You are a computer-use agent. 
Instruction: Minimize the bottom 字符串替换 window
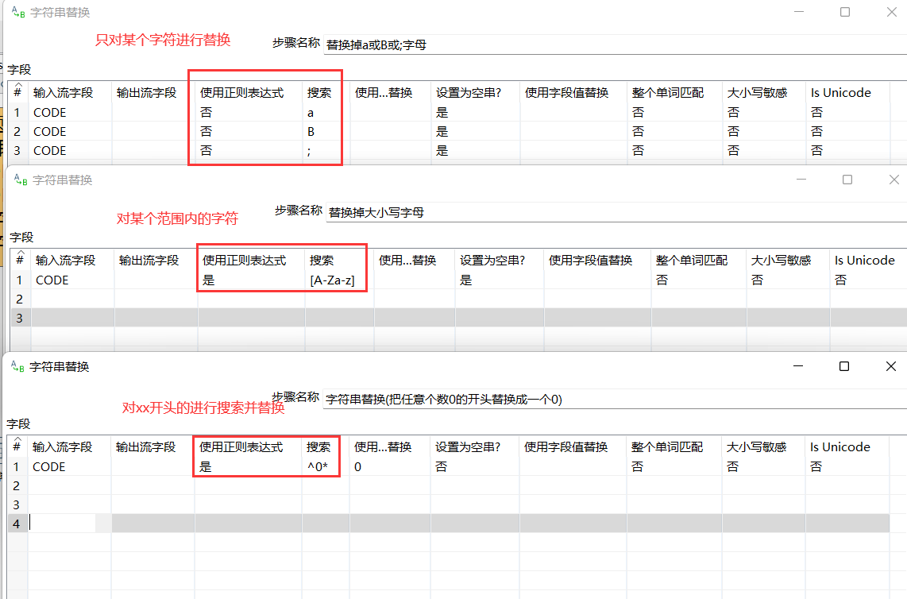pos(798,365)
